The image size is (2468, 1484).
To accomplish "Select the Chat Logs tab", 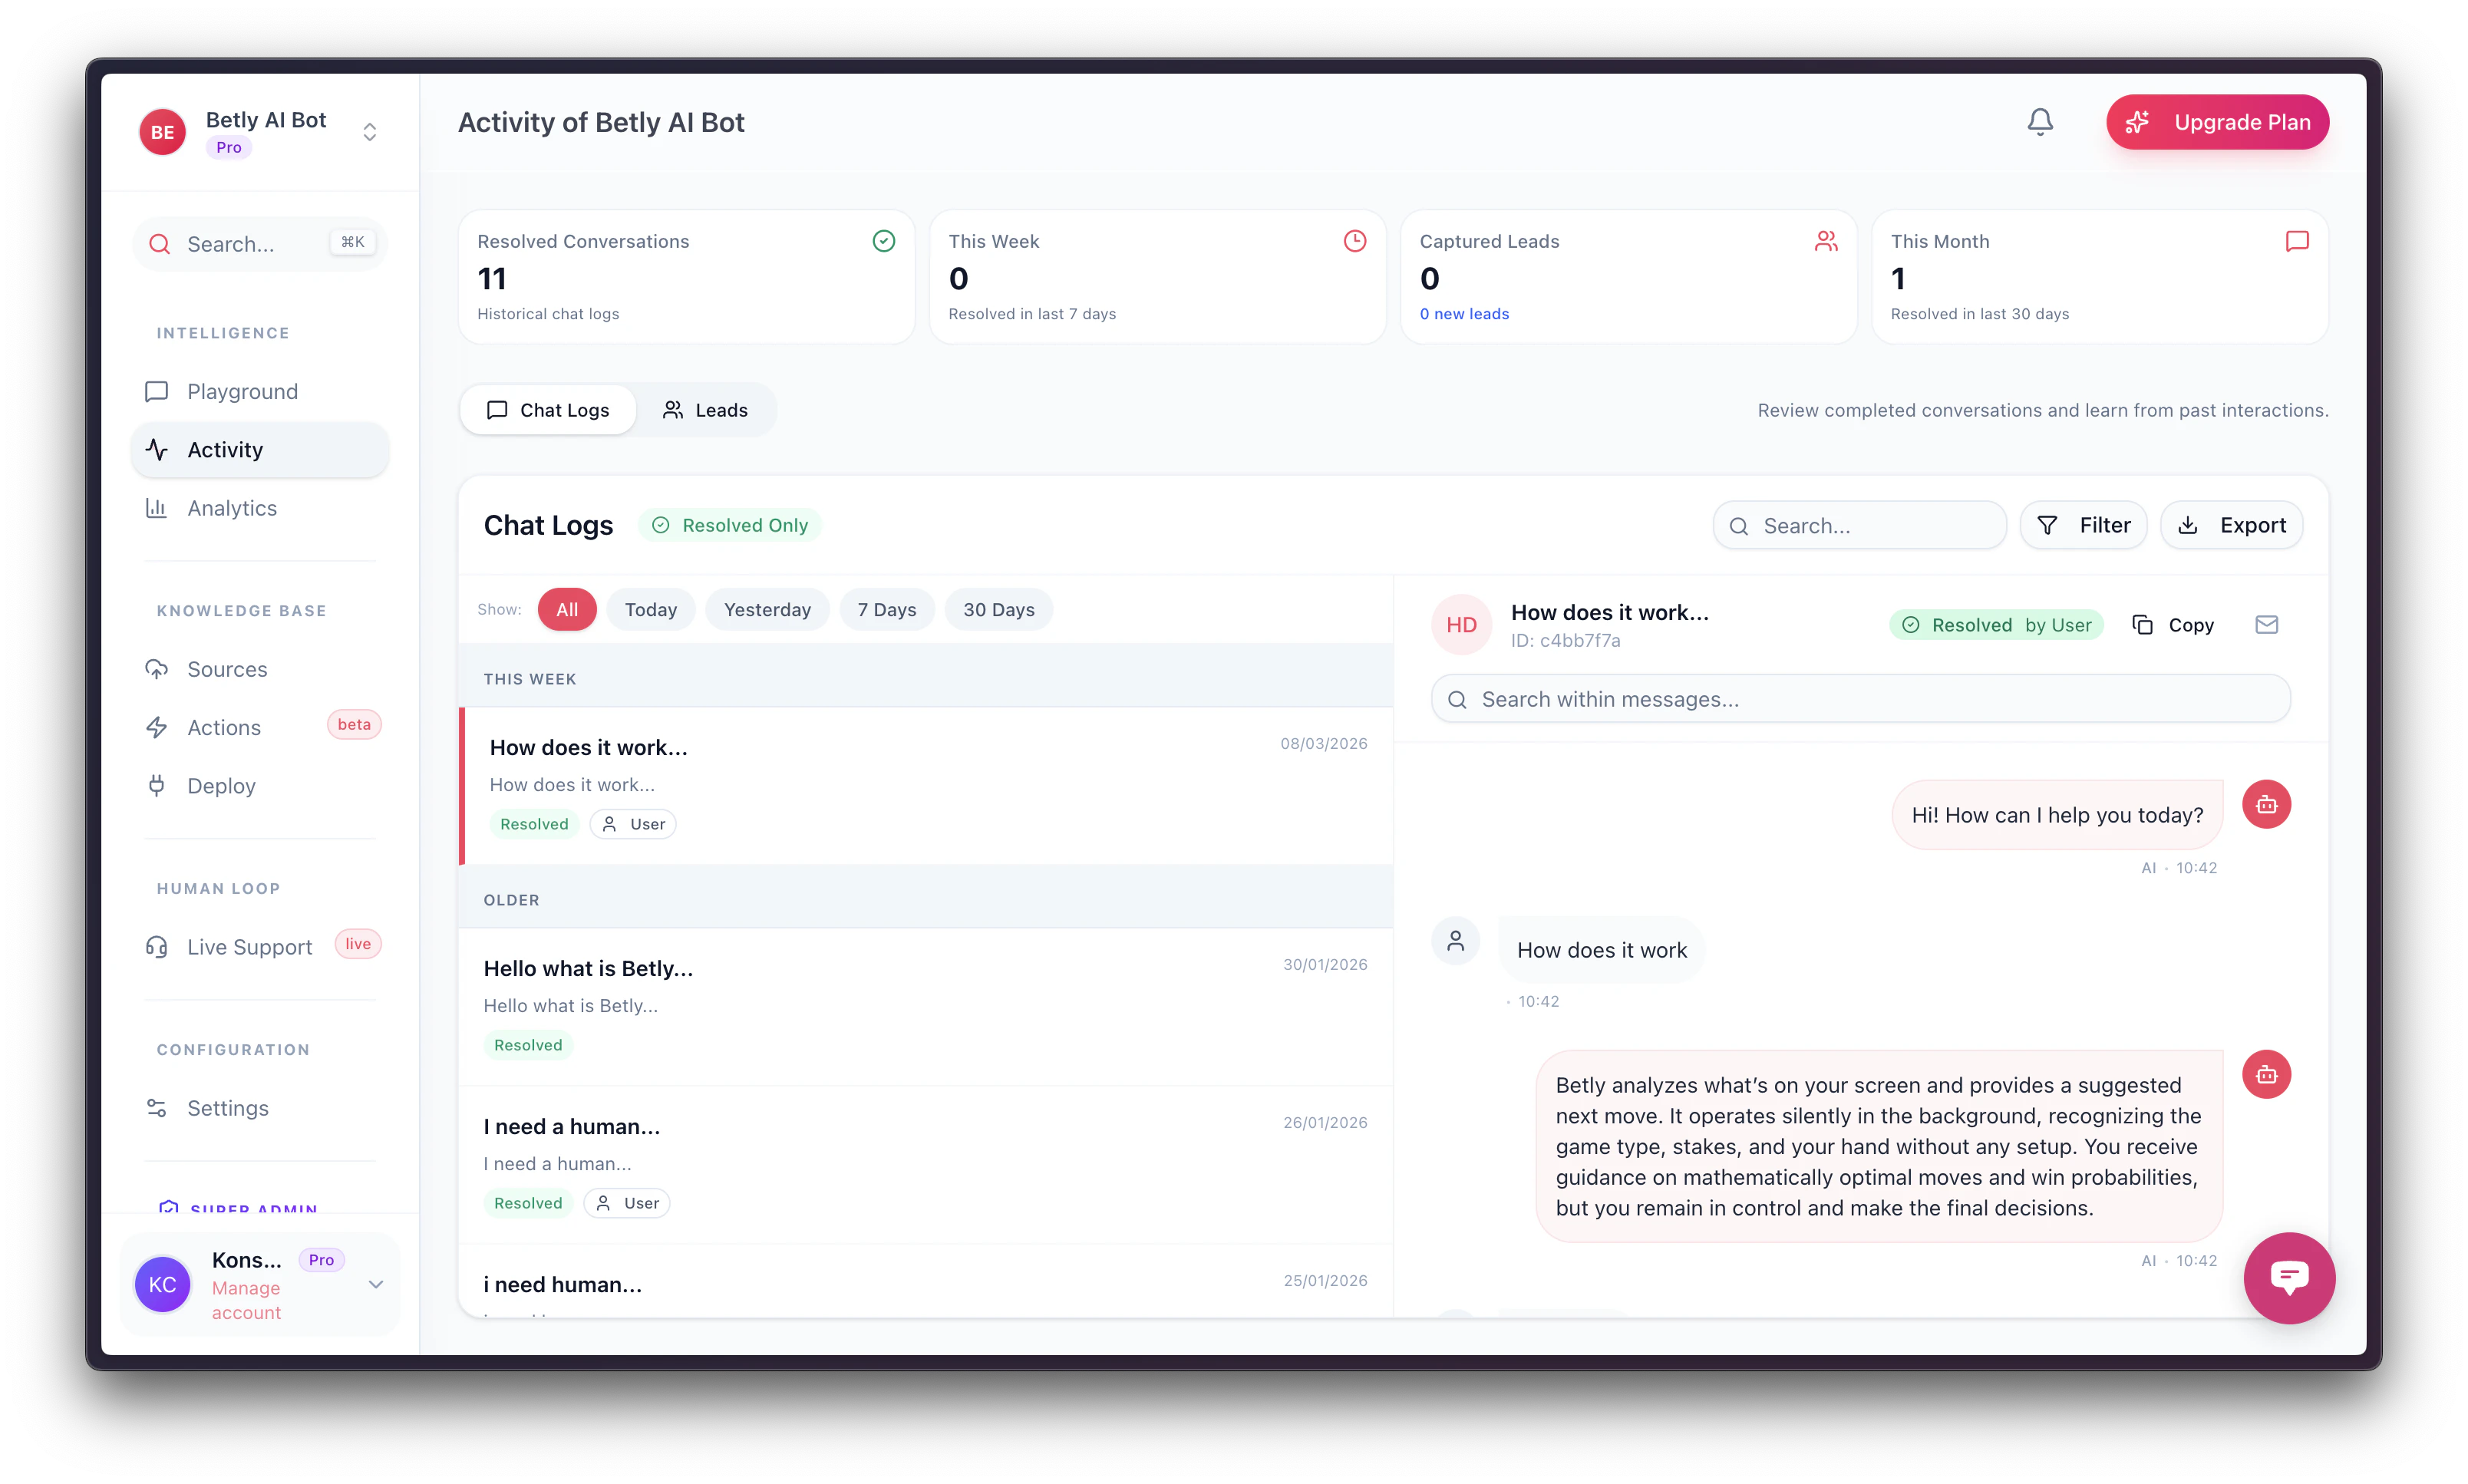I will (547, 410).
